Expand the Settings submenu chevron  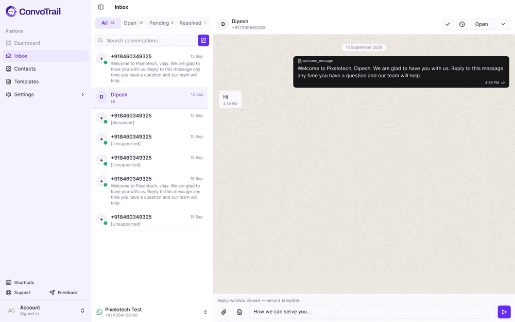point(82,95)
